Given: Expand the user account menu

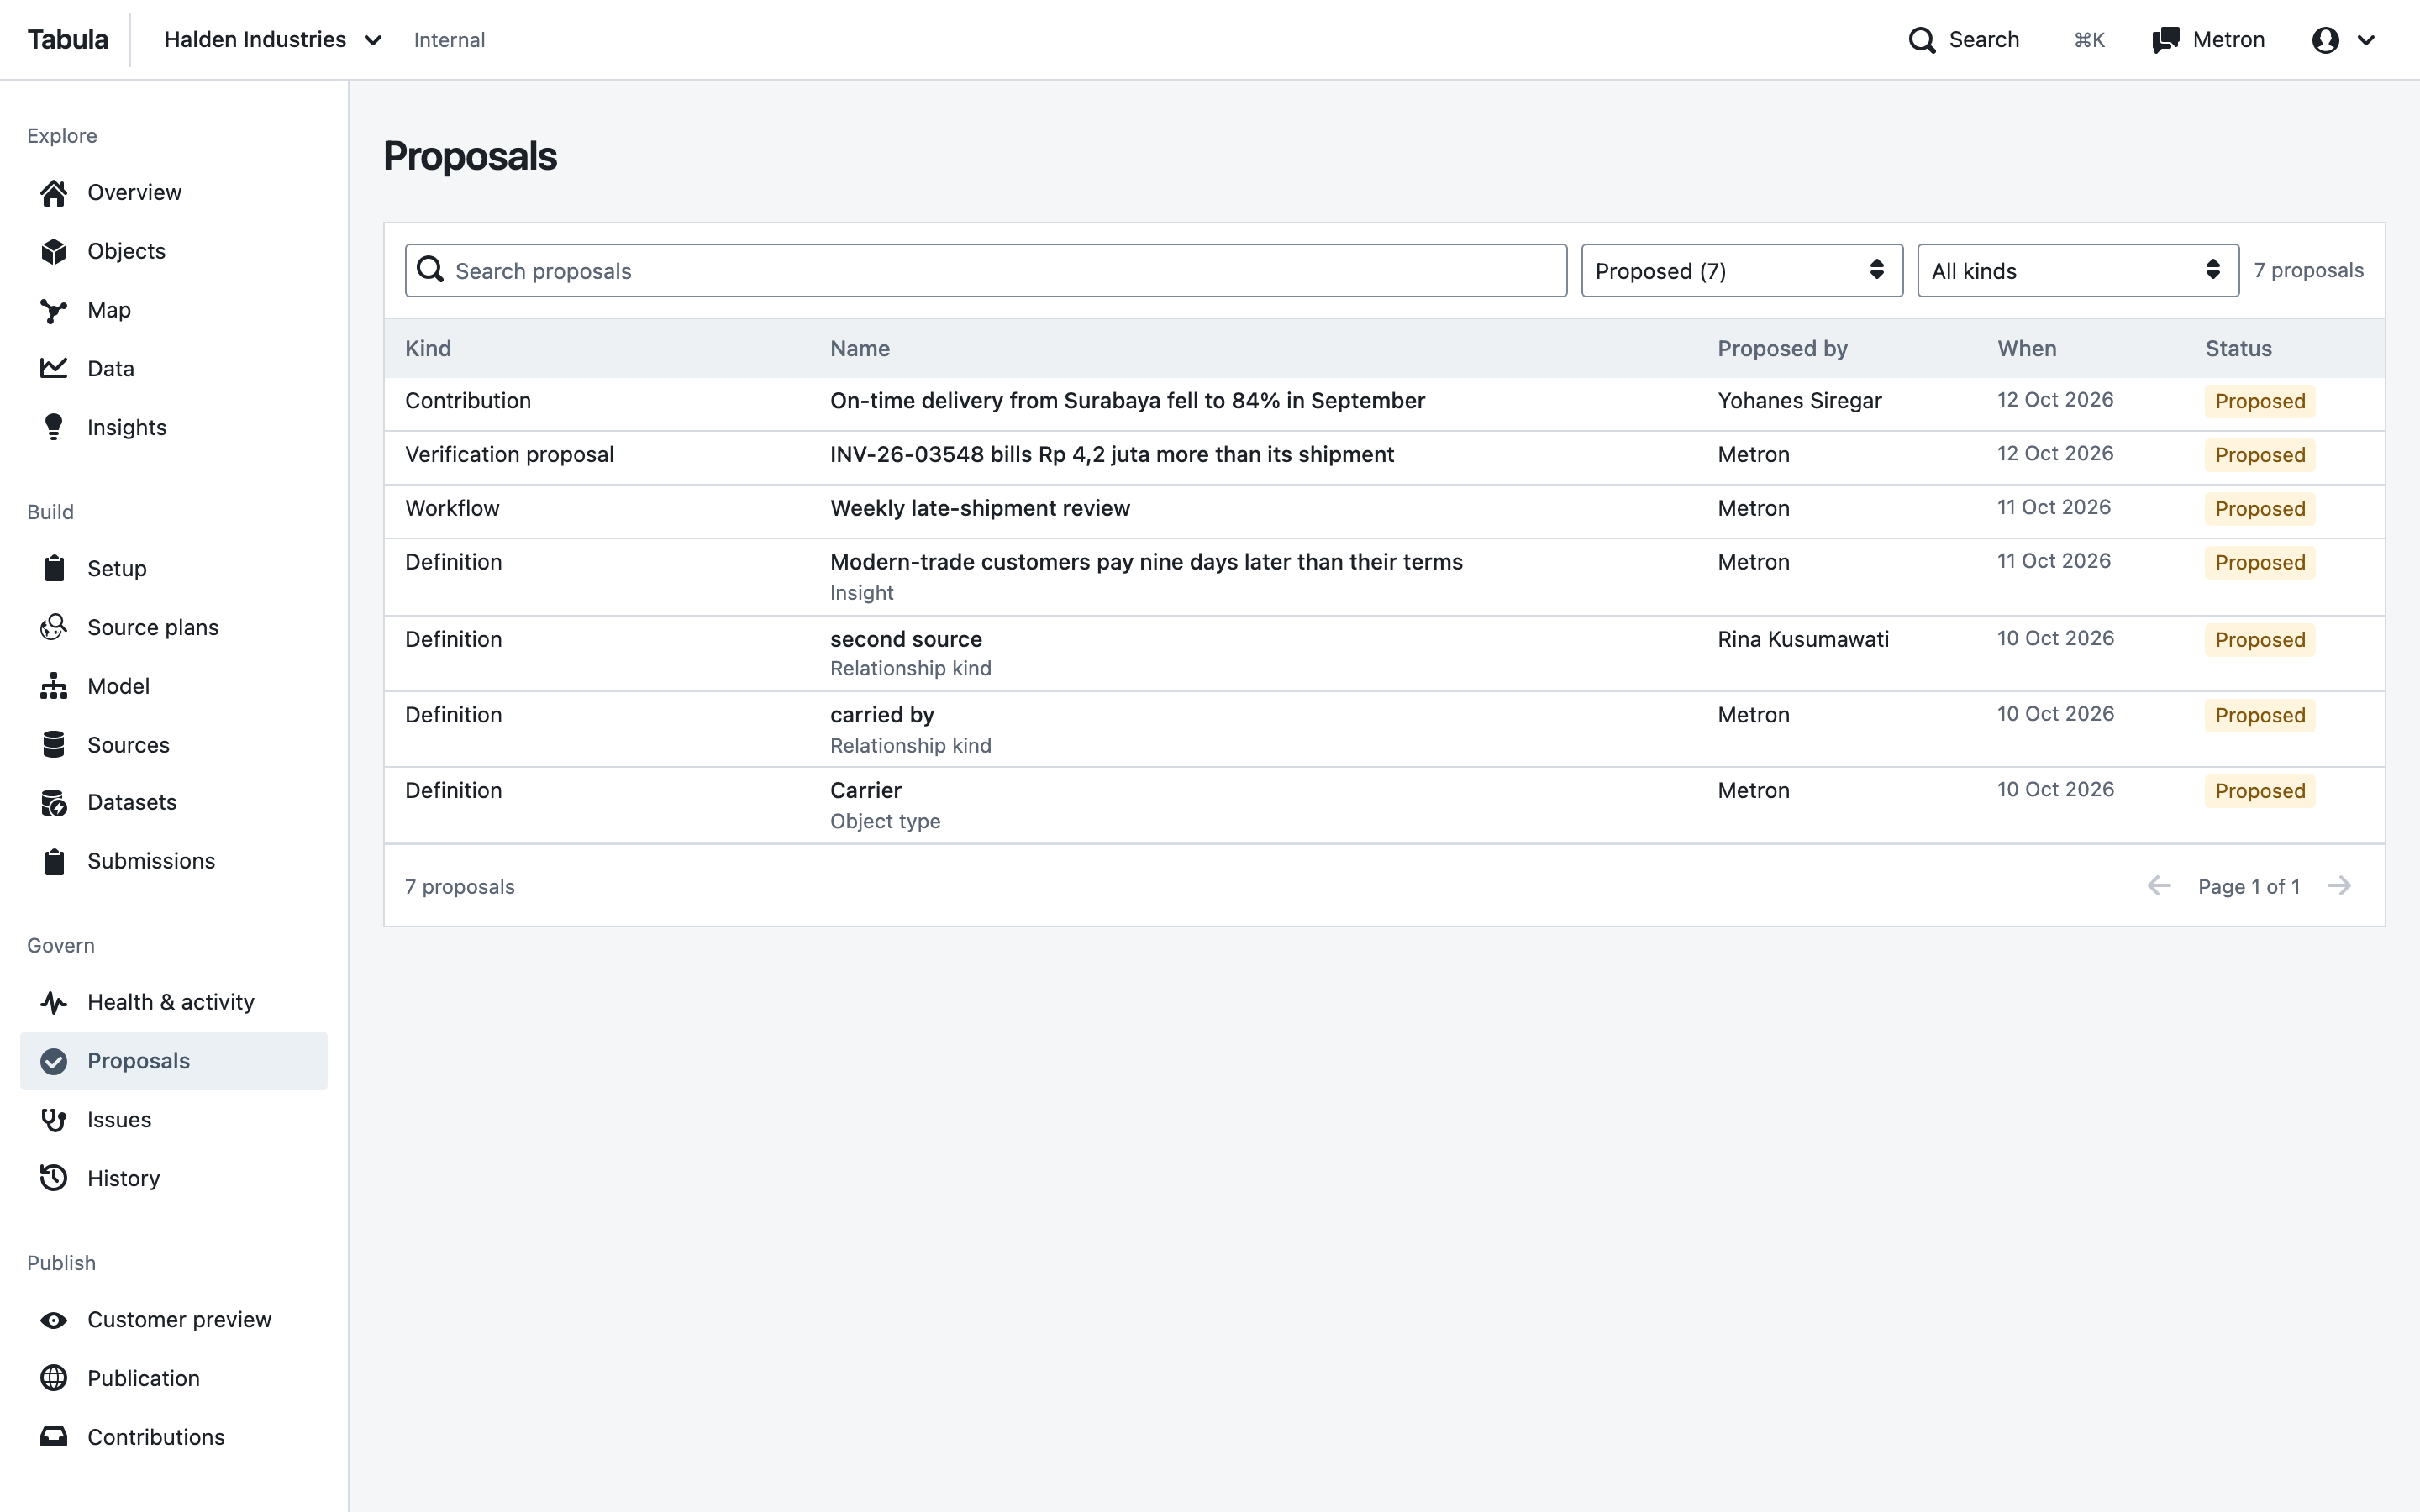Looking at the screenshot, I should click(2343, 40).
